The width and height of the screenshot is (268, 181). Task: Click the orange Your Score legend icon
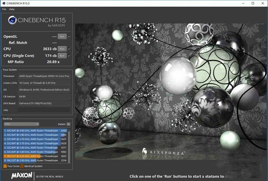(5, 166)
